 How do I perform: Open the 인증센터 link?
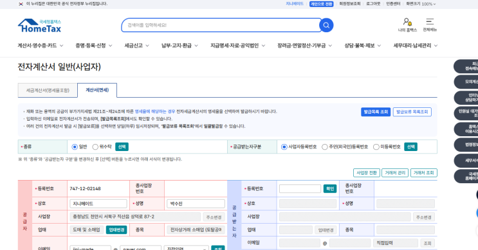[393, 4]
